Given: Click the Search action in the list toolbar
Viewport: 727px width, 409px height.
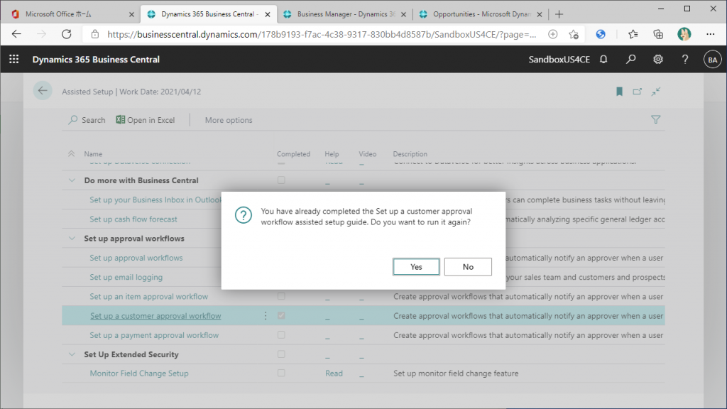Looking at the screenshot, I should [x=87, y=120].
